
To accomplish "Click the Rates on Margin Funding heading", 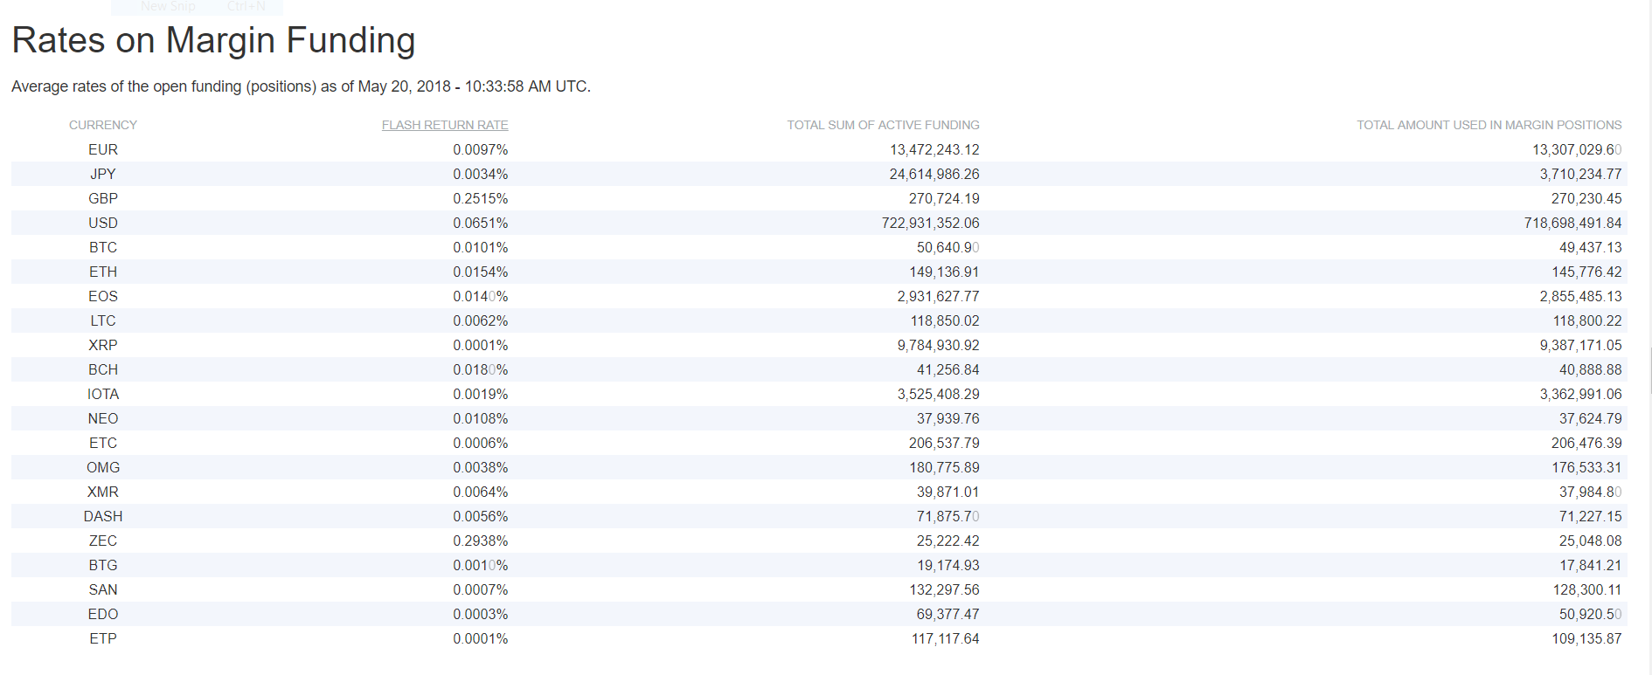I will (x=213, y=40).
